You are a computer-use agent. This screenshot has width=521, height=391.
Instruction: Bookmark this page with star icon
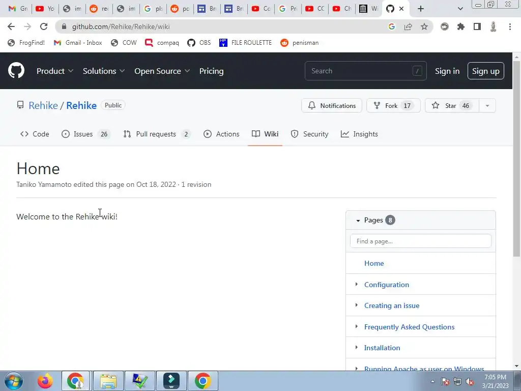pyautogui.click(x=424, y=26)
